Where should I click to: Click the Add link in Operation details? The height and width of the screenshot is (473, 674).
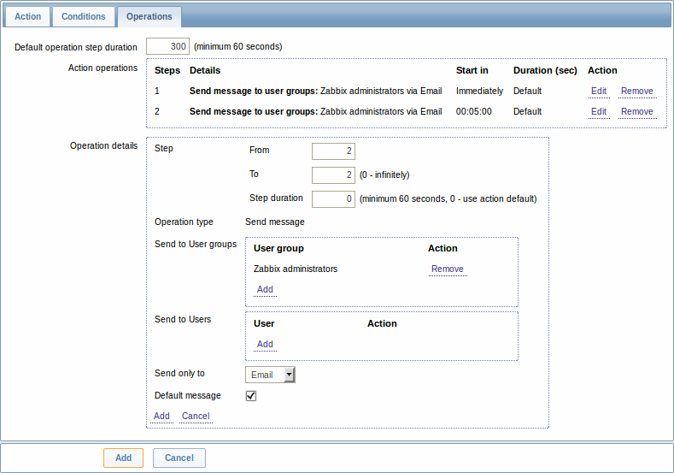[161, 417]
